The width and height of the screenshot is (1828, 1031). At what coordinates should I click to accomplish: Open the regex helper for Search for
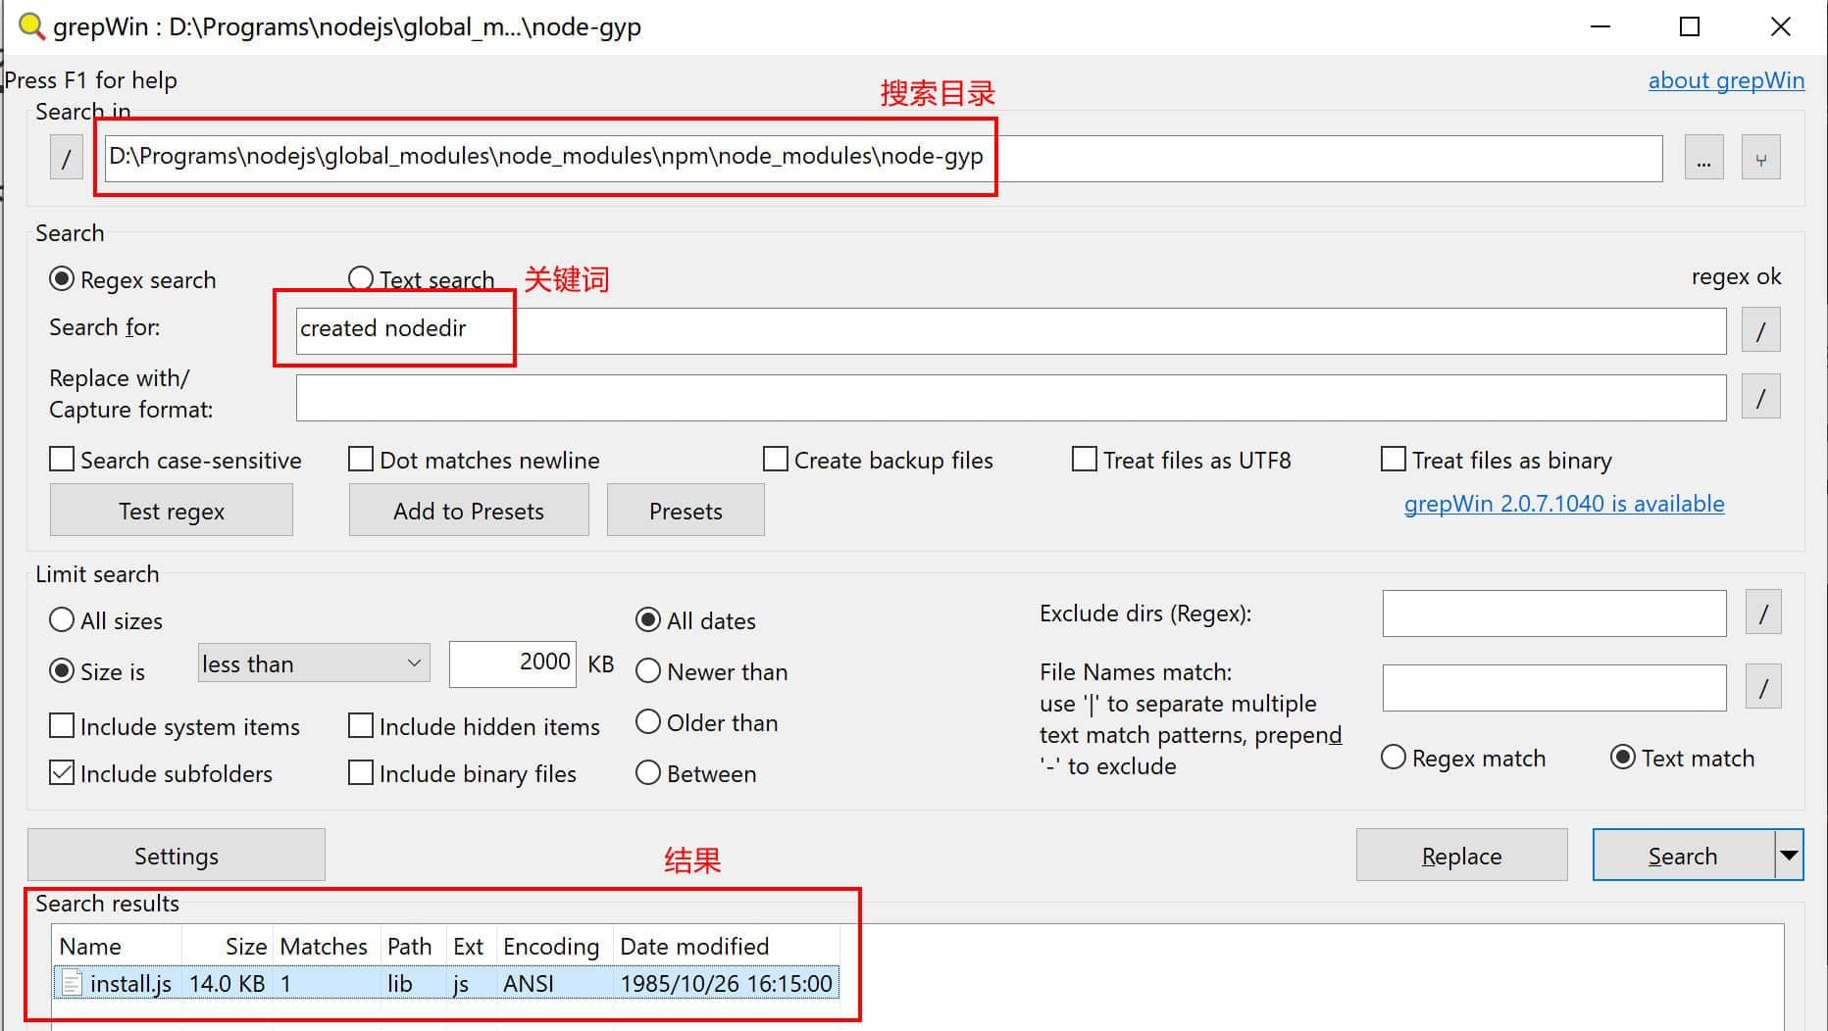tap(1761, 330)
